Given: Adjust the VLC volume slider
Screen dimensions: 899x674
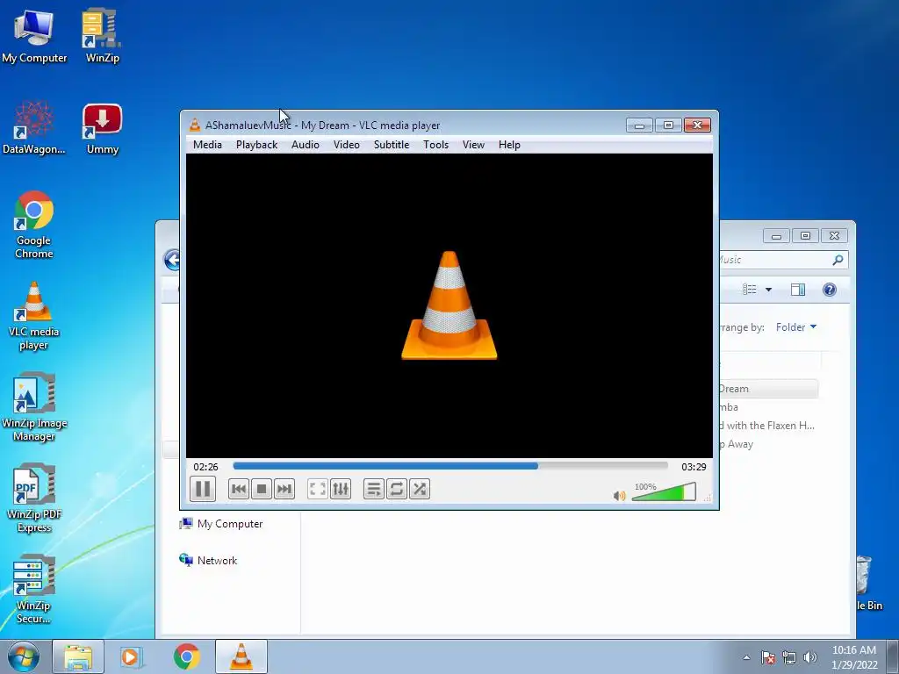Looking at the screenshot, I should pos(664,491).
